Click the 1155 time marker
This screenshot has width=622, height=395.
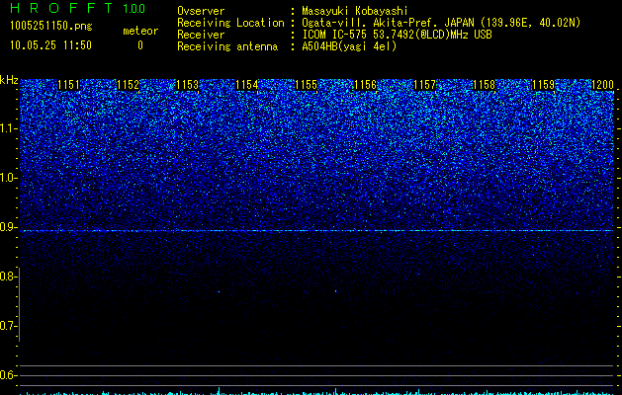point(307,85)
